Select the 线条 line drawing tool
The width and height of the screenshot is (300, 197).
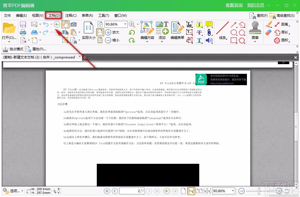pos(223,31)
